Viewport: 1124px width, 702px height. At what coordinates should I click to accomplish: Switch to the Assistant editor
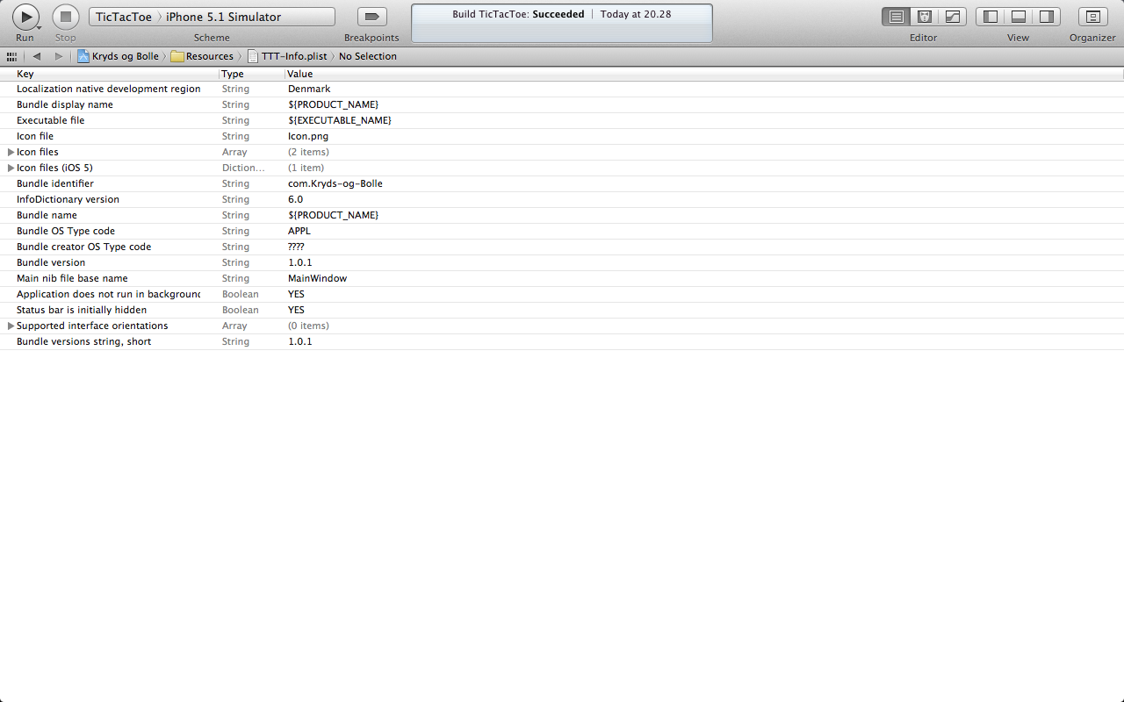(x=924, y=17)
